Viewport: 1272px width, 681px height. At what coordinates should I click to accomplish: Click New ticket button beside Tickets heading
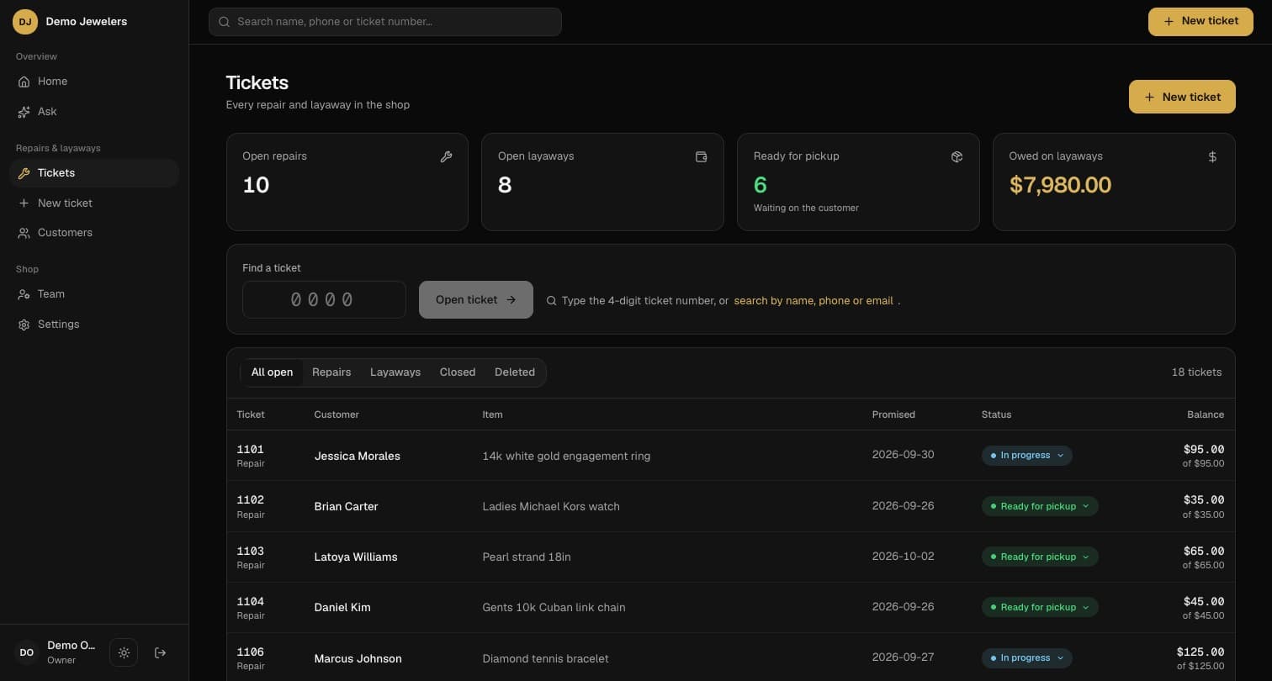click(1182, 97)
